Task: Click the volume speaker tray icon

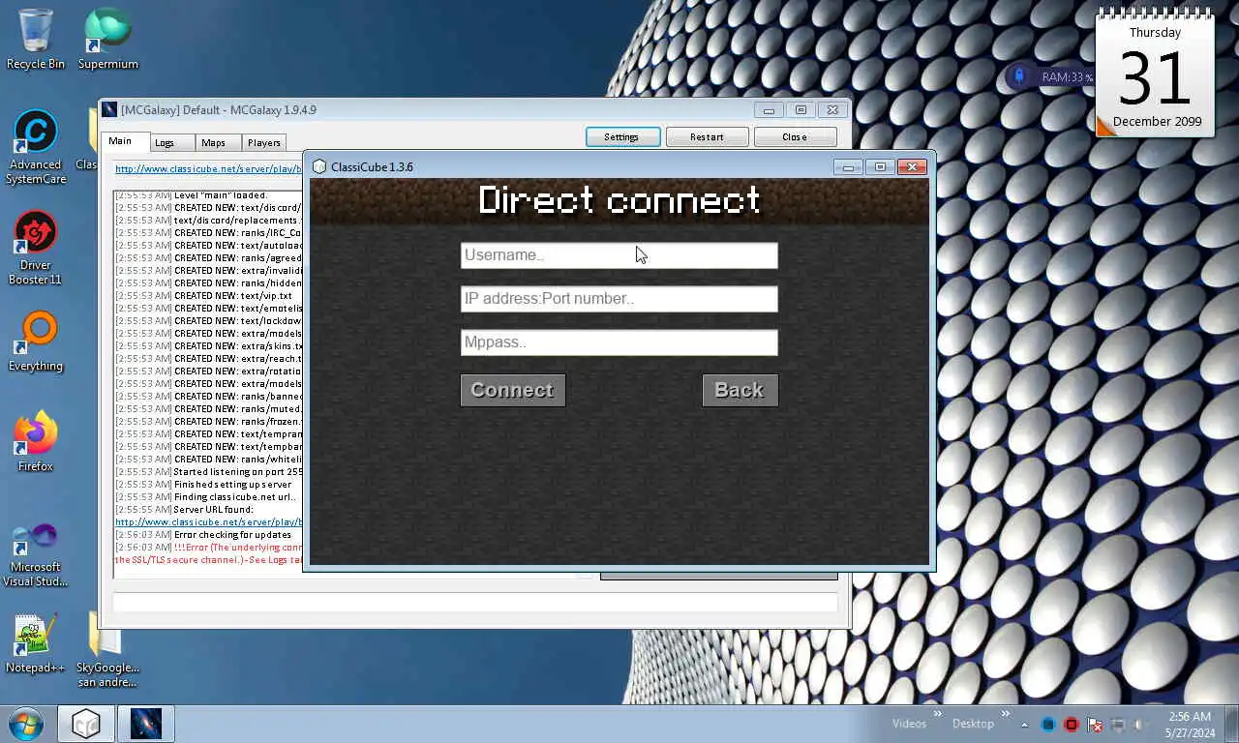Action: 1140,724
